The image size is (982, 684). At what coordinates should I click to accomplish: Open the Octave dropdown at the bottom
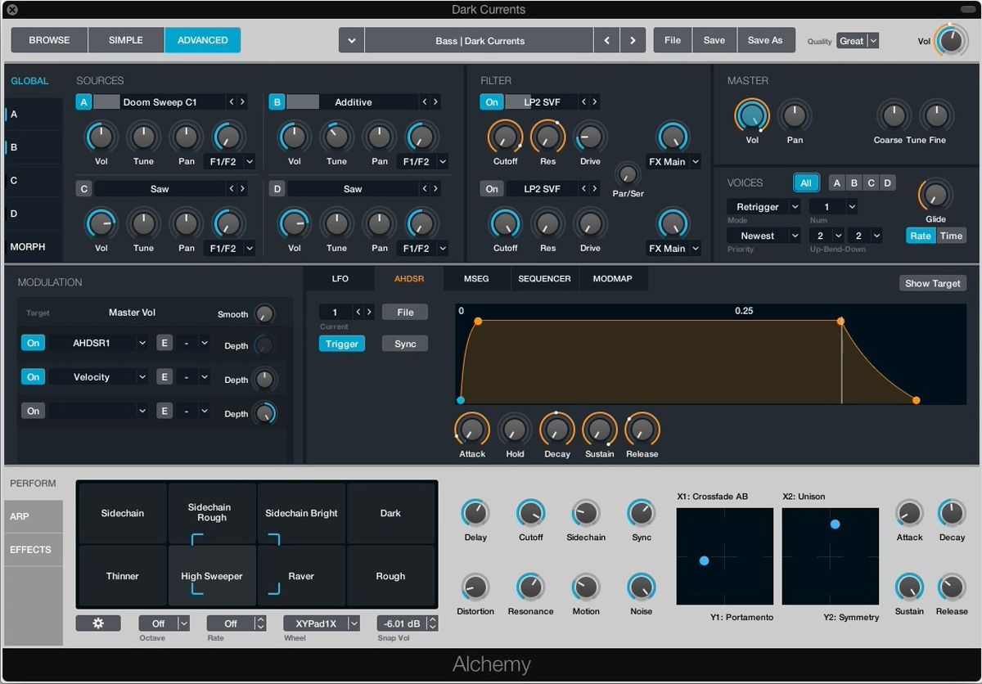point(164,623)
